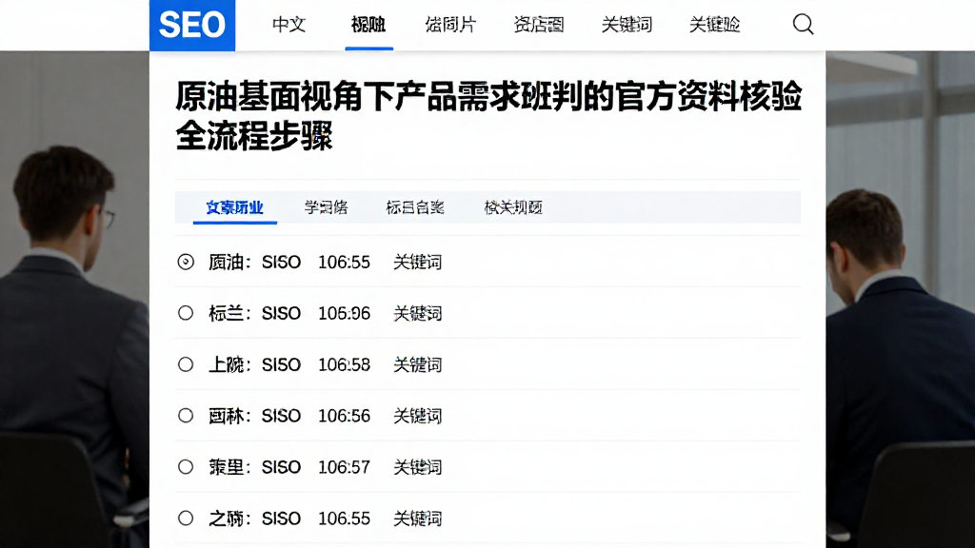Open 关键词 in the top navigation bar
The width and height of the screenshot is (975, 548).
click(x=627, y=25)
